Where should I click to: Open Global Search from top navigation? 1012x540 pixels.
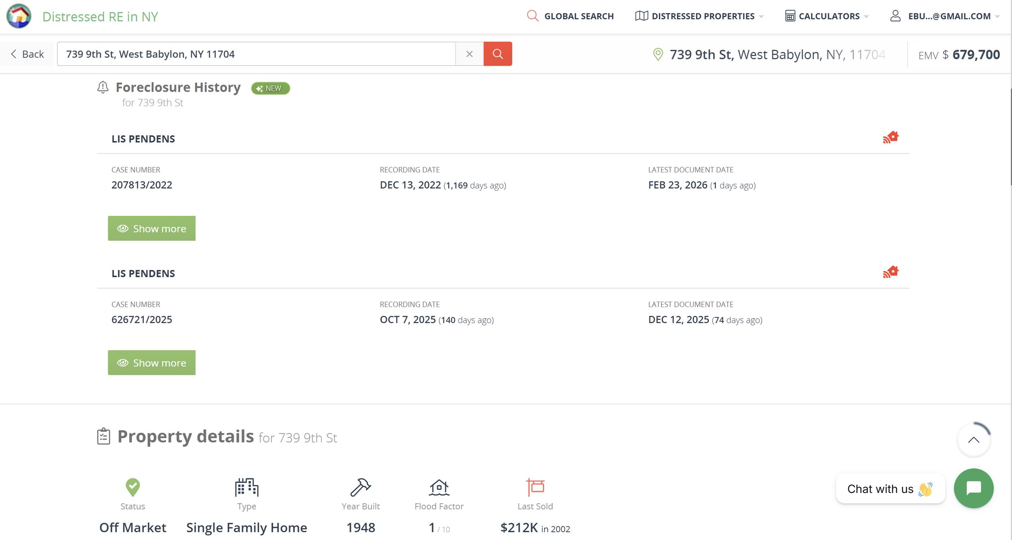[x=570, y=16]
